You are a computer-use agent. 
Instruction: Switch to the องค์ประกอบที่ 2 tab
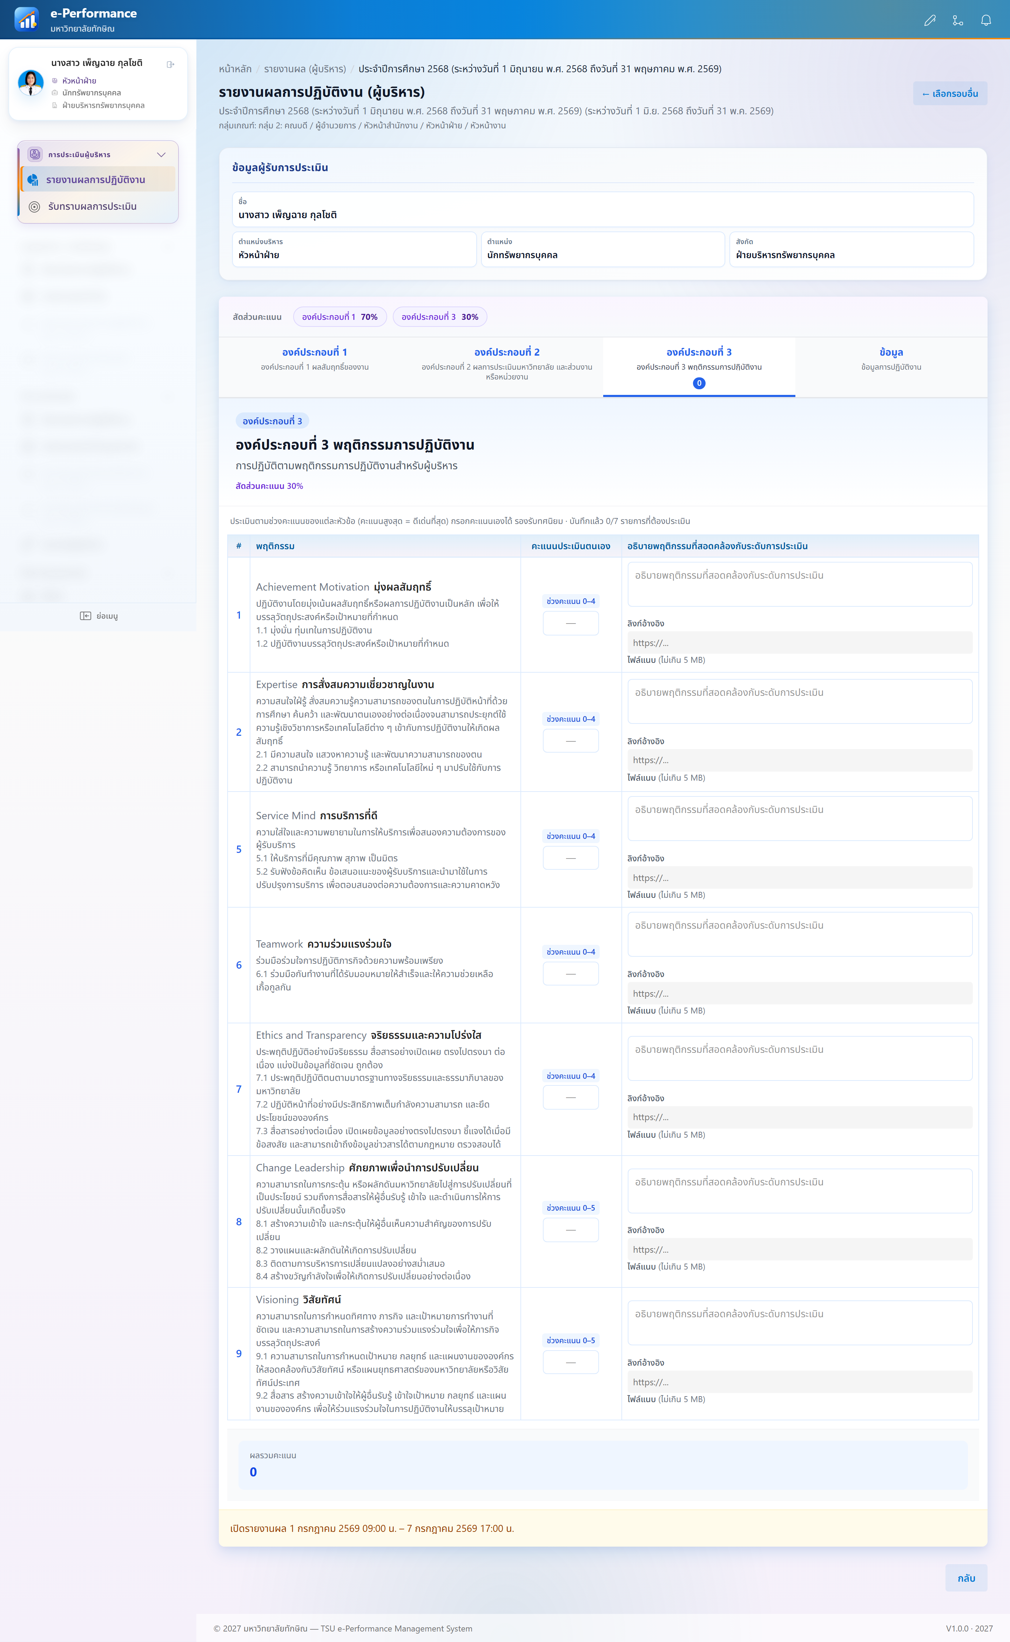[506, 363]
